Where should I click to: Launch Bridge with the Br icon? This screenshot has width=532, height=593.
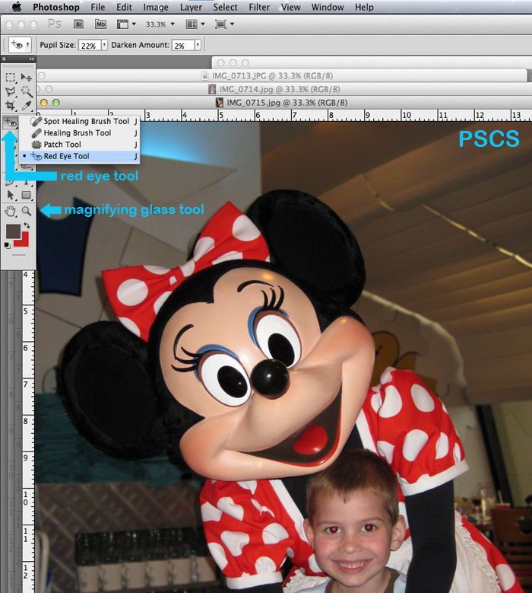(x=78, y=24)
